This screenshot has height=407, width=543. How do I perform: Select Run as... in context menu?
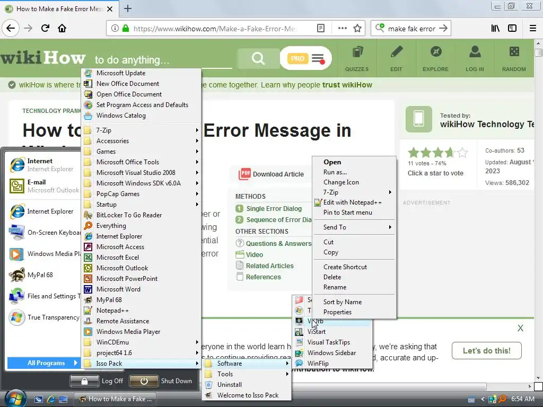pos(354,172)
